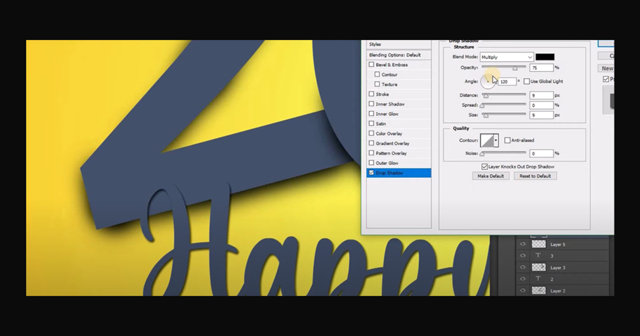Toggle the eye icon for Layer 2

click(x=523, y=291)
